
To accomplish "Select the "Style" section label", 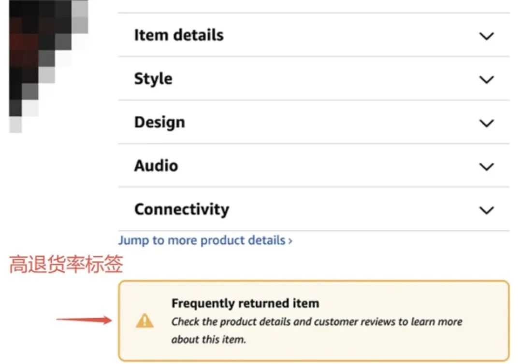I will 153,79.
